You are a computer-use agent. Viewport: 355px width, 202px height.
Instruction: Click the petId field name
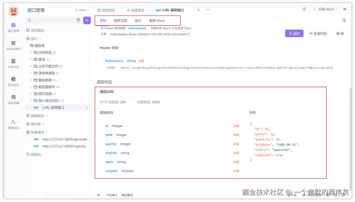(x=109, y=135)
